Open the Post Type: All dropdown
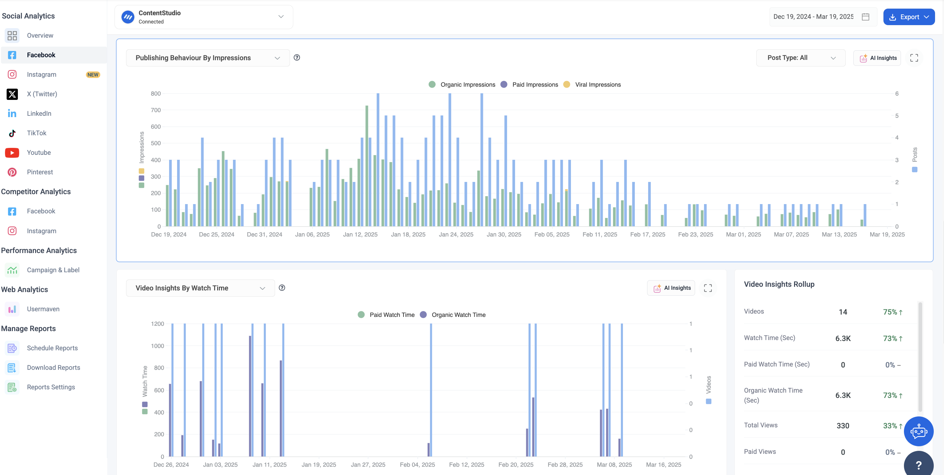The image size is (944, 475). pyautogui.click(x=801, y=58)
